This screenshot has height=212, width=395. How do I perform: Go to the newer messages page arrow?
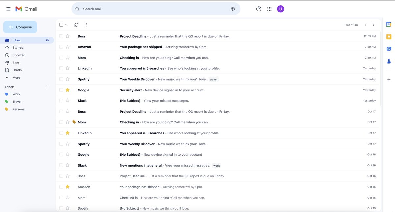pyautogui.click(x=365, y=25)
